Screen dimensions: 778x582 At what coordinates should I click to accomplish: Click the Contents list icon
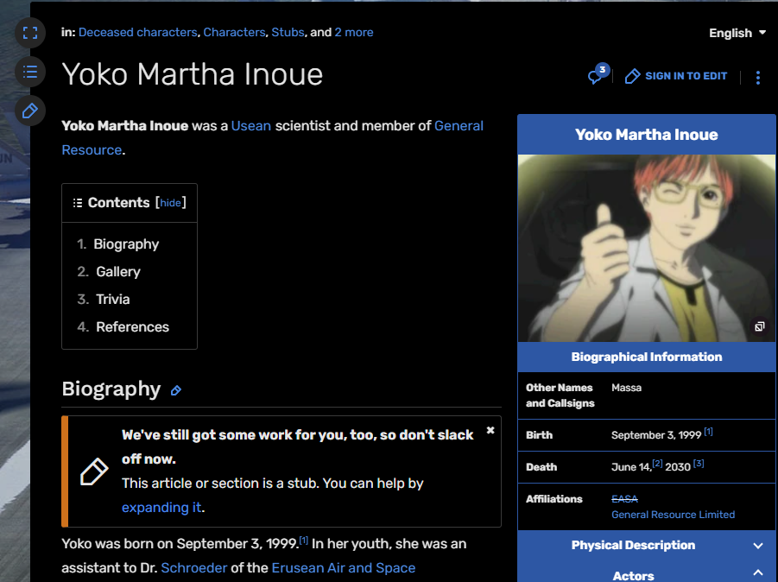pos(78,203)
